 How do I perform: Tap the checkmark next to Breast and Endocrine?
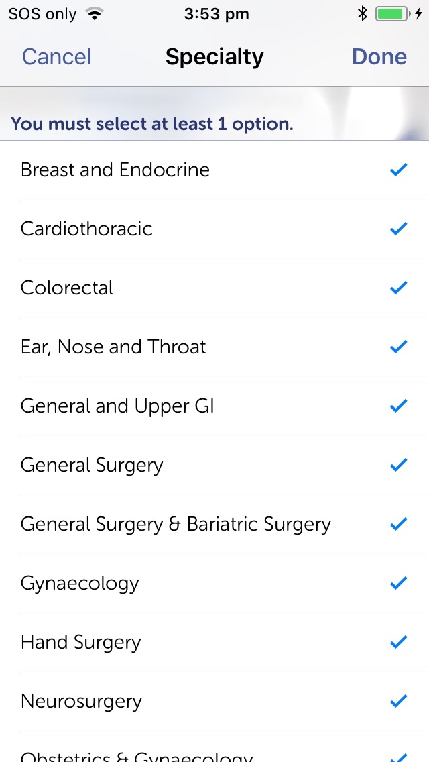[x=398, y=170]
